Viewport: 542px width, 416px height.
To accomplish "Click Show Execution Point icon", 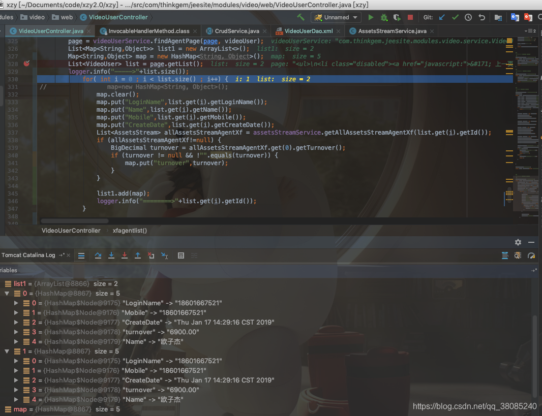I will [x=81, y=255].
